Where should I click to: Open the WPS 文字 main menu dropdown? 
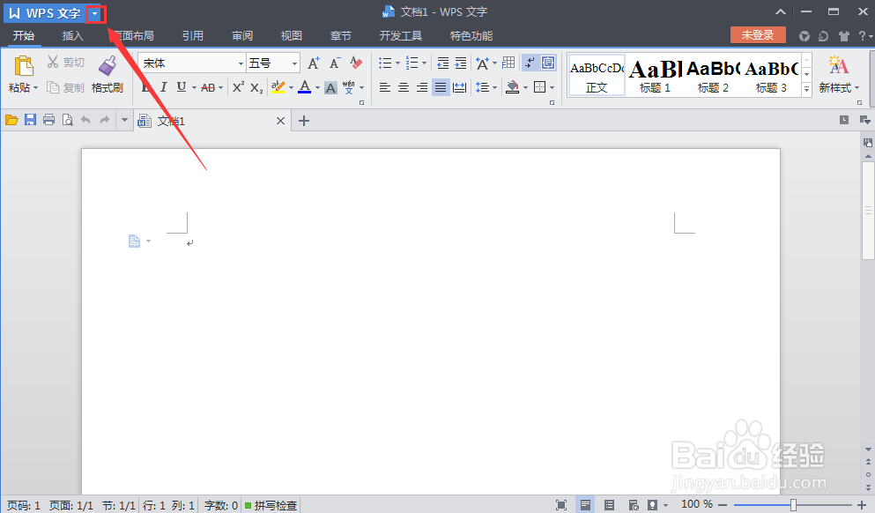[94, 13]
